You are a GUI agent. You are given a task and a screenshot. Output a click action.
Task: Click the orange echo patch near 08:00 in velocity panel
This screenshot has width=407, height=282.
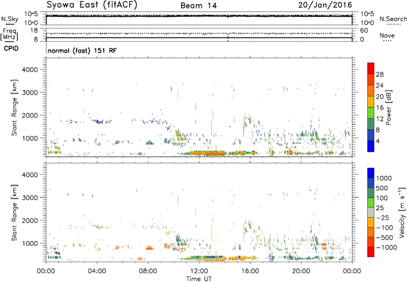(x=149, y=248)
